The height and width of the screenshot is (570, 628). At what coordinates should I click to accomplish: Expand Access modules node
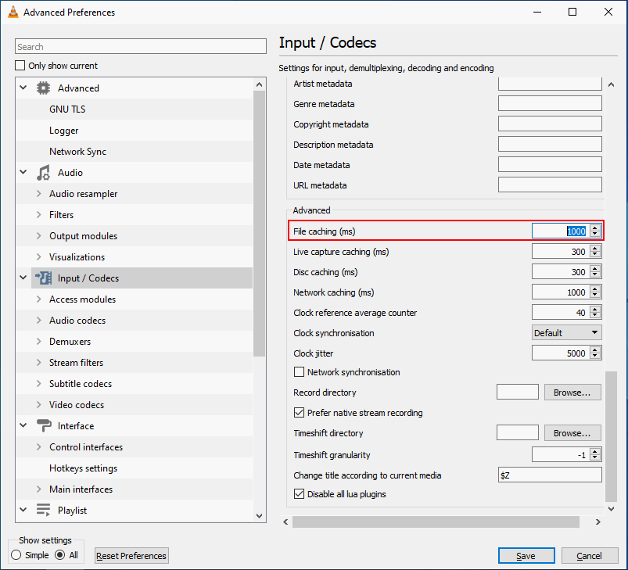[39, 299]
